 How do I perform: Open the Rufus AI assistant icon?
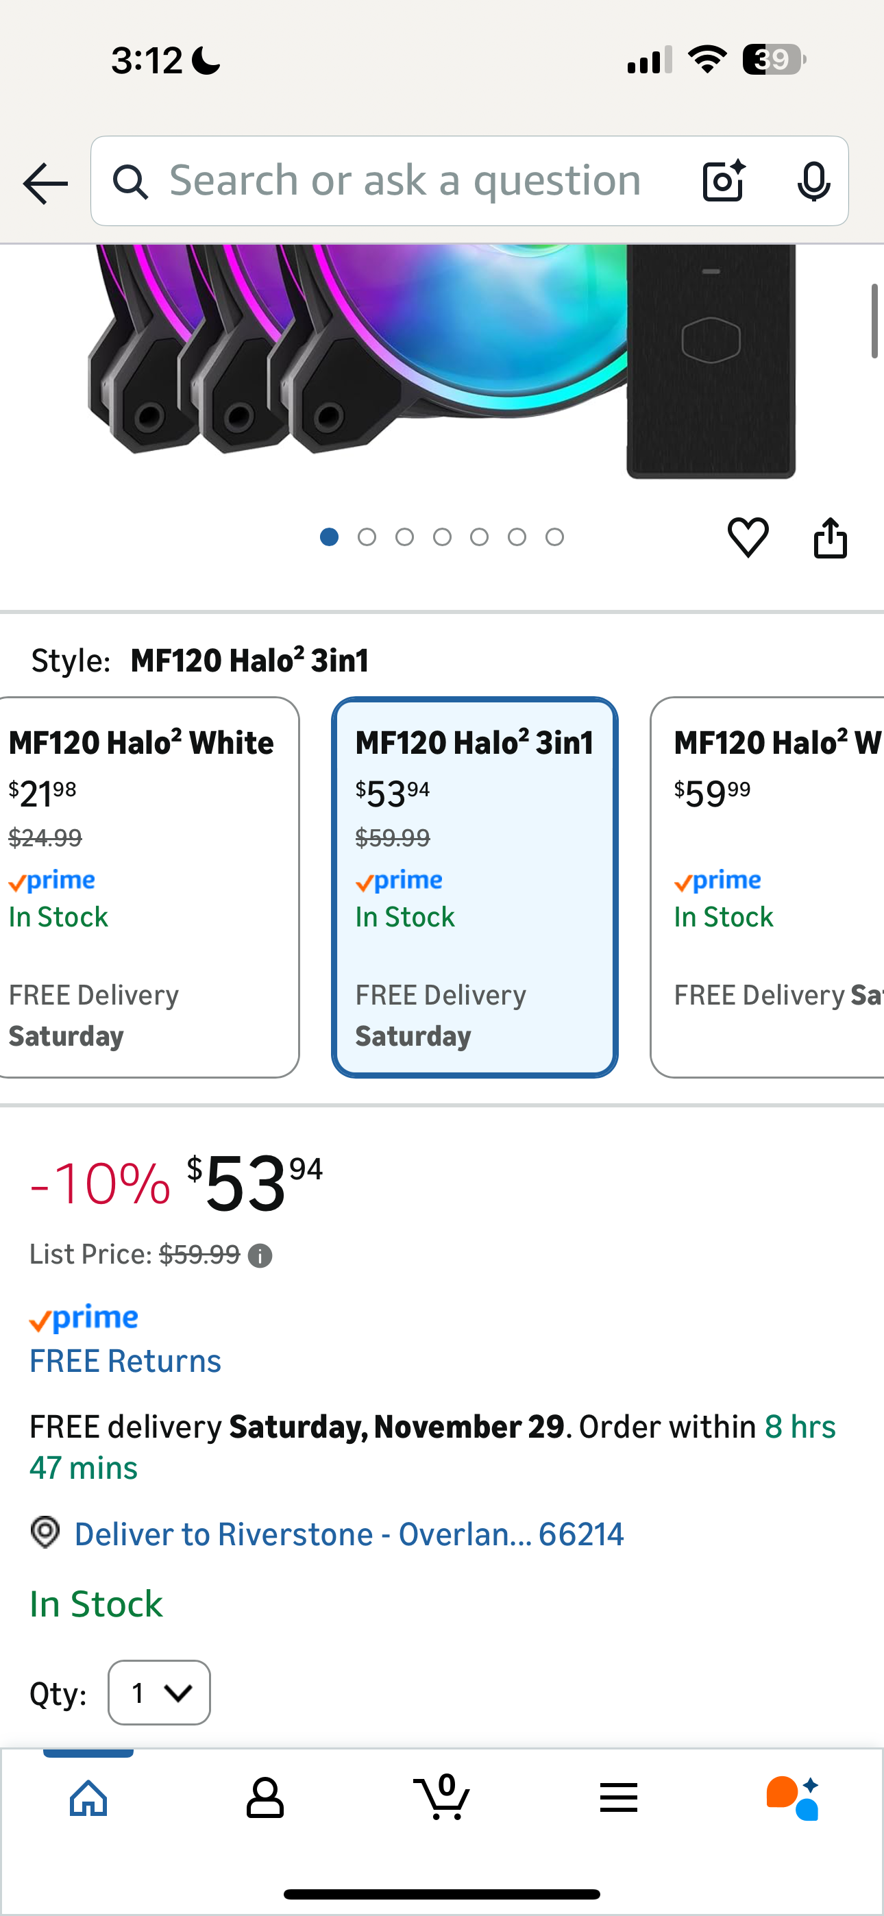tap(794, 1797)
